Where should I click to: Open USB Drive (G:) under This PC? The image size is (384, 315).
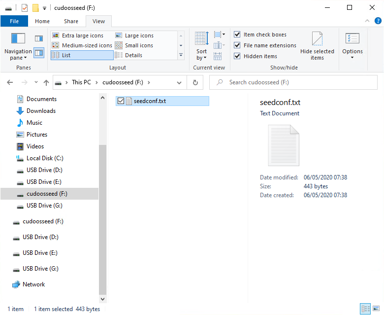[x=44, y=206]
